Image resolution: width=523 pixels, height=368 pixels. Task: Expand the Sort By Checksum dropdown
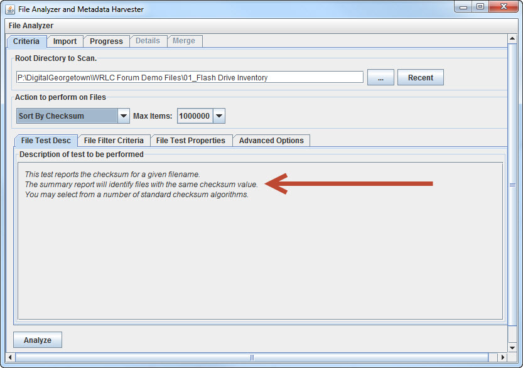pos(124,116)
